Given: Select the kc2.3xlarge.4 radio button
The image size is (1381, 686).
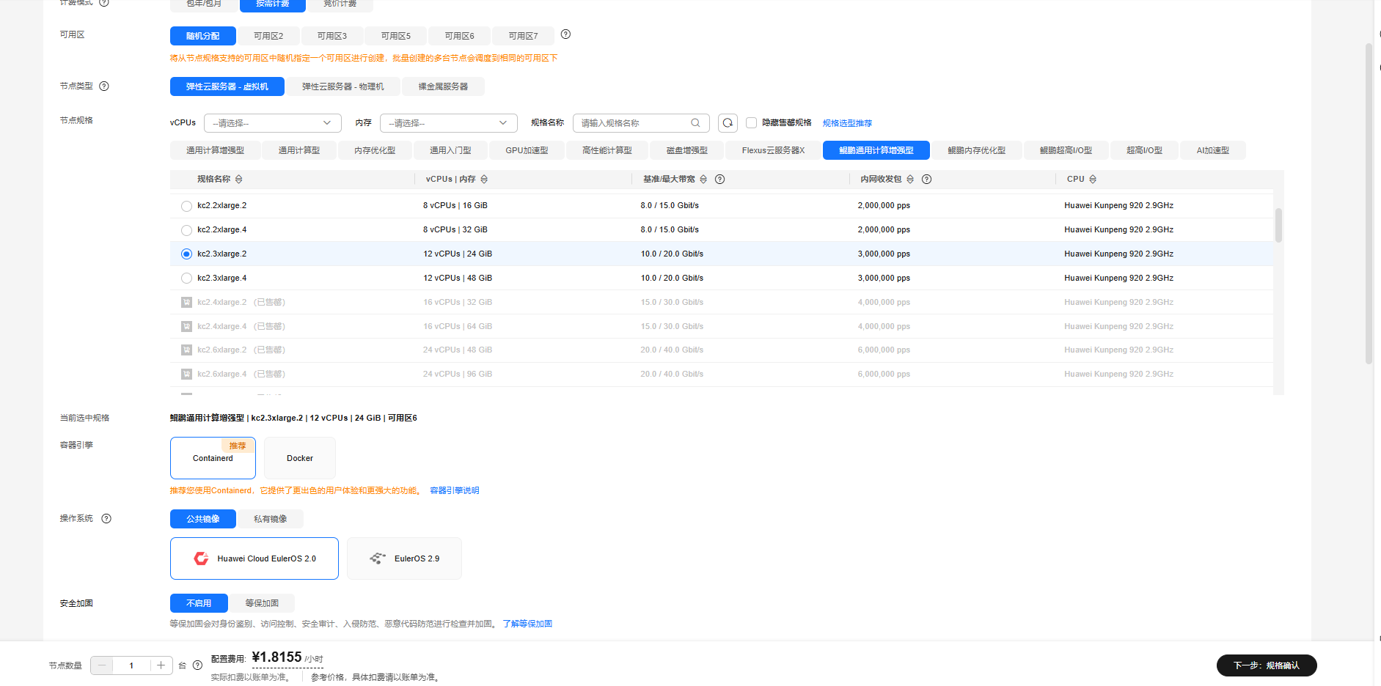Looking at the screenshot, I should coord(186,279).
